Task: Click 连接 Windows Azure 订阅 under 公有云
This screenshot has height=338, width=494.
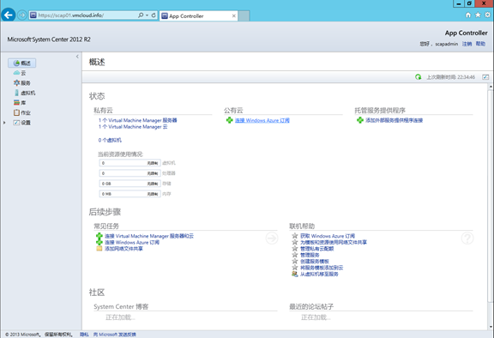Action: [x=262, y=120]
